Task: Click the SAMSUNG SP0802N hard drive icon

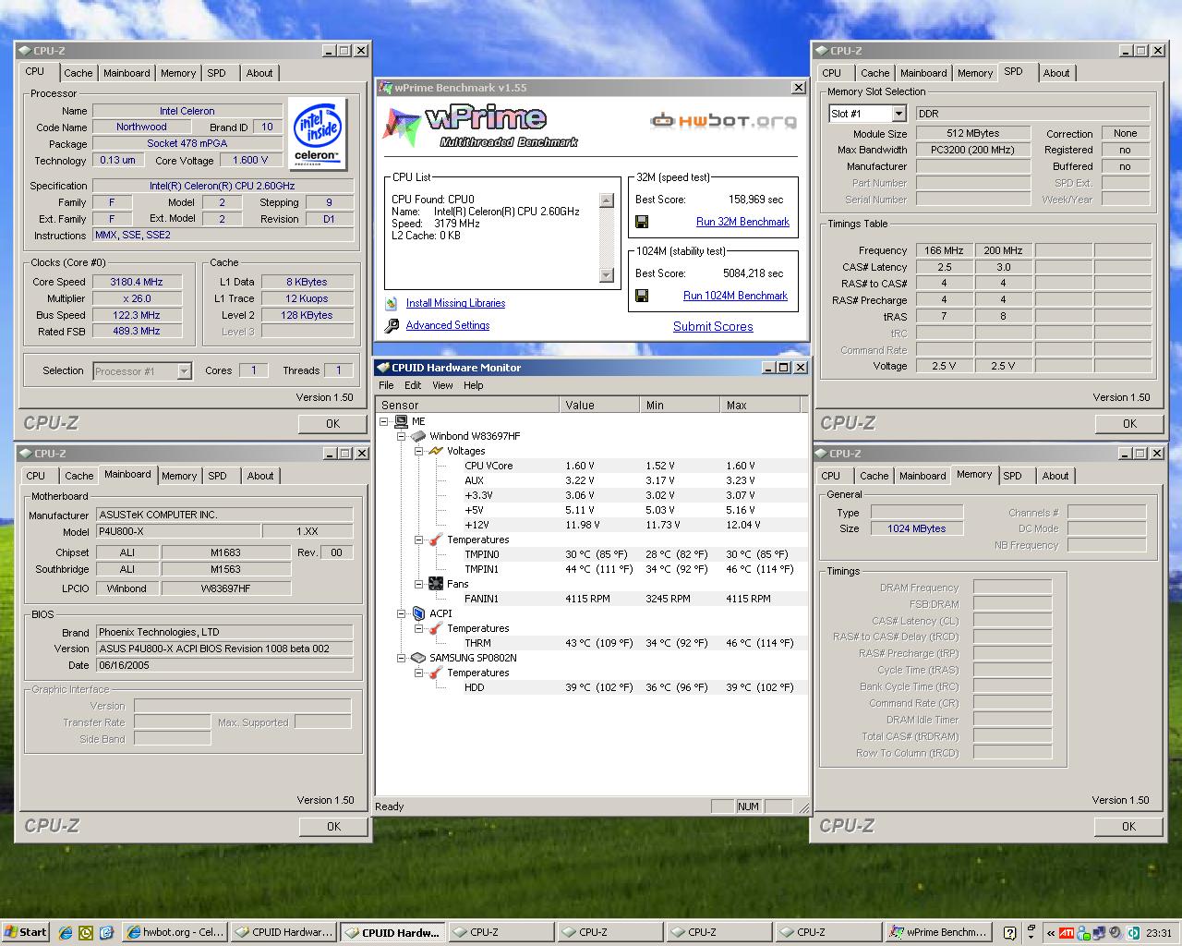Action: [418, 658]
